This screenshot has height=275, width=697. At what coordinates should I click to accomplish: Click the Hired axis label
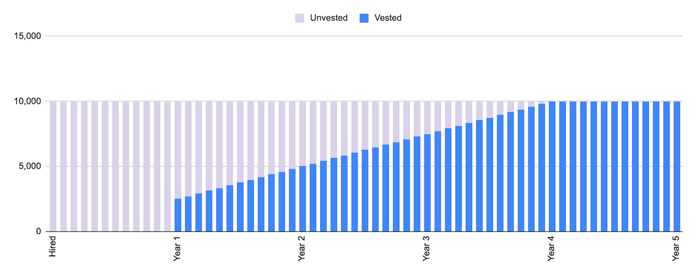(x=53, y=246)
